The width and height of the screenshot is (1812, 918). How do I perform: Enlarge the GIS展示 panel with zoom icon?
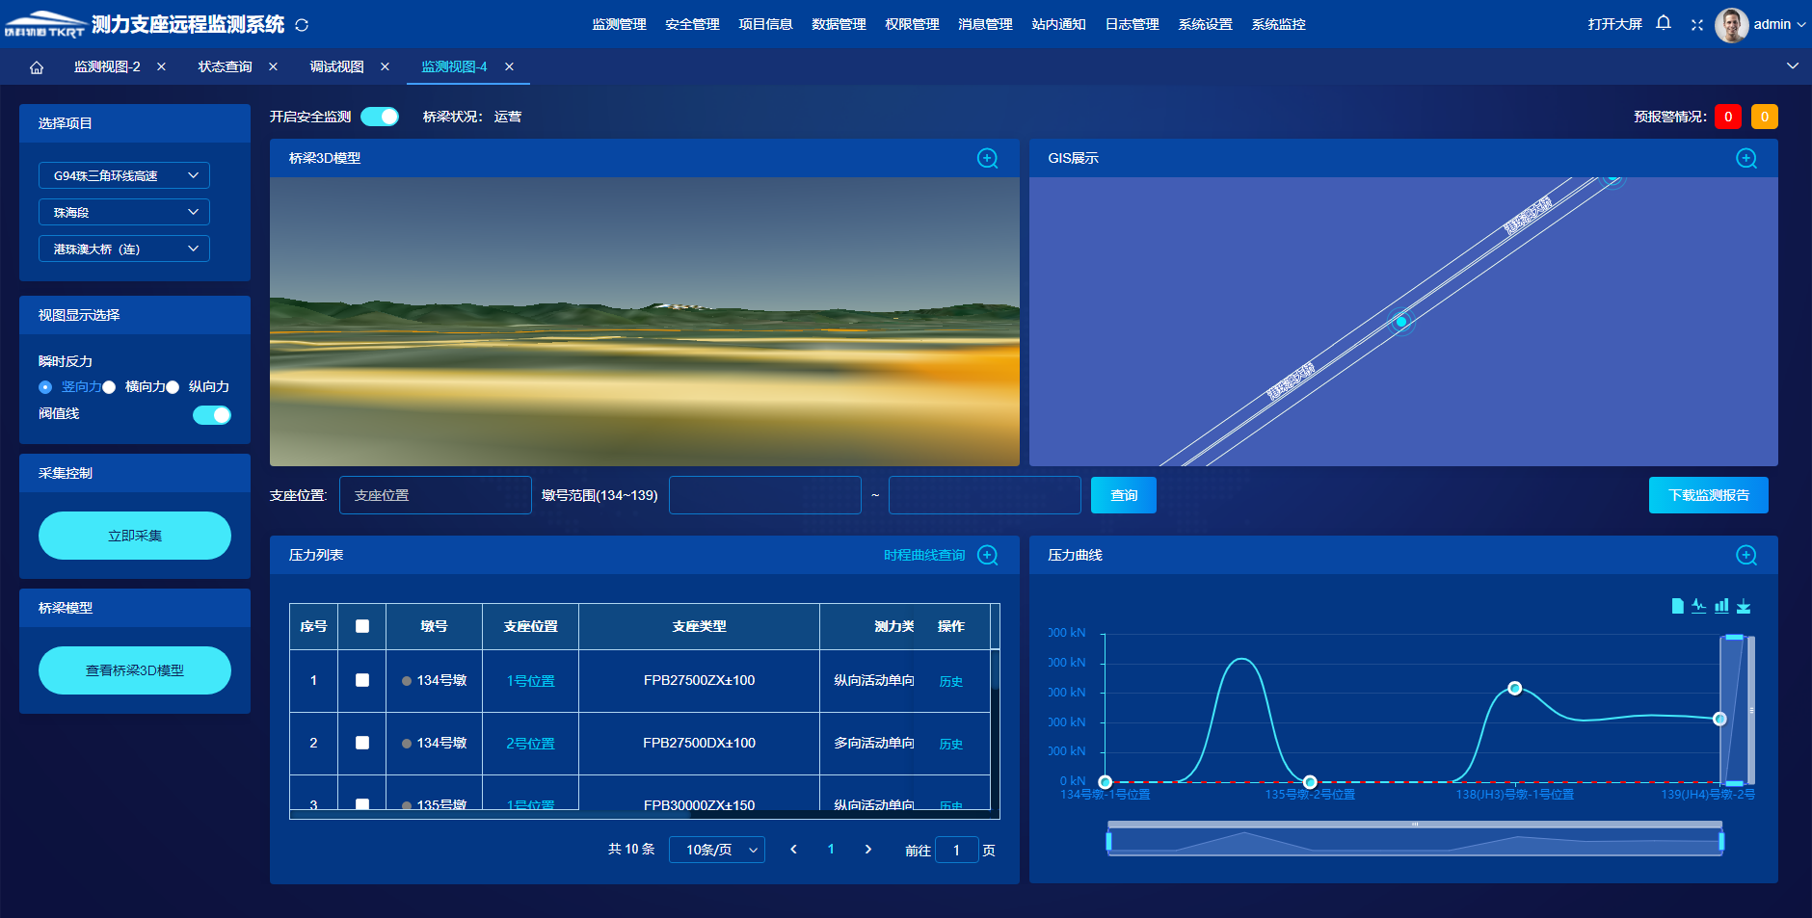(1745, 158)
